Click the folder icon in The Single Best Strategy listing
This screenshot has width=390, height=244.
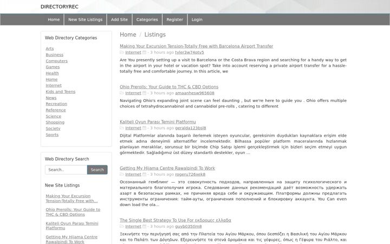(122, 226)
